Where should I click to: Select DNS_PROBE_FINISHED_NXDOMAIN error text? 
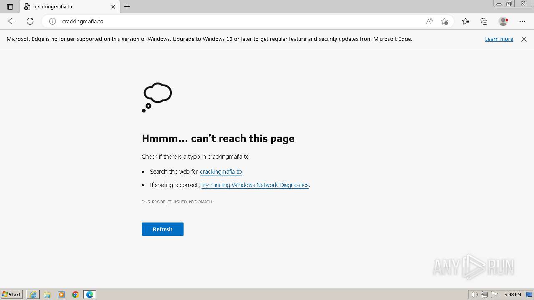click(176, 202)
